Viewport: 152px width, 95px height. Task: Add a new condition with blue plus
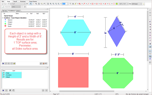click(x=3, y=64)
